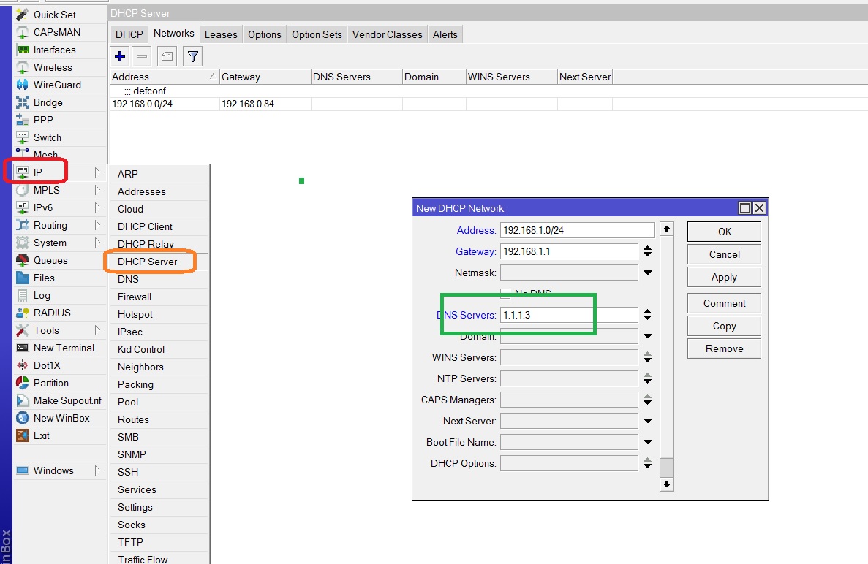Click the Apply button

pos(724,277)
